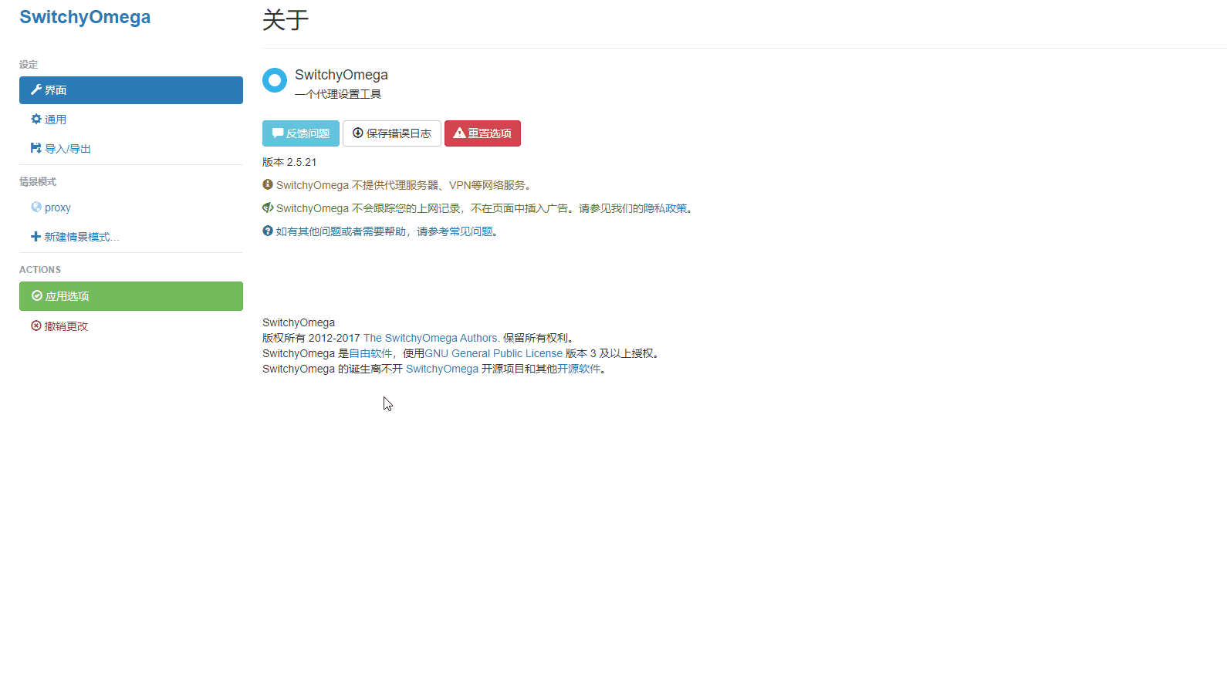Open the 界面 settings tab
The height and width of the screenshot is (678, 1227).
click(x=131, y=90)
